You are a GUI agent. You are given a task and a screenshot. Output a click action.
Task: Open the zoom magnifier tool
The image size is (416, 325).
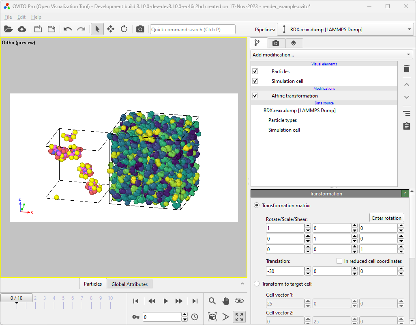tap(212, 301)
